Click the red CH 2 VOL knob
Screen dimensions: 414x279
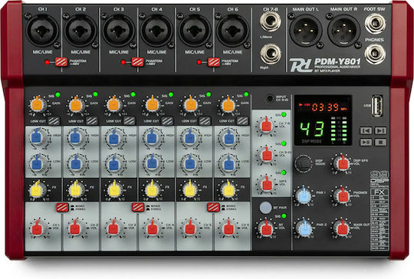click(x=75, y=228)
